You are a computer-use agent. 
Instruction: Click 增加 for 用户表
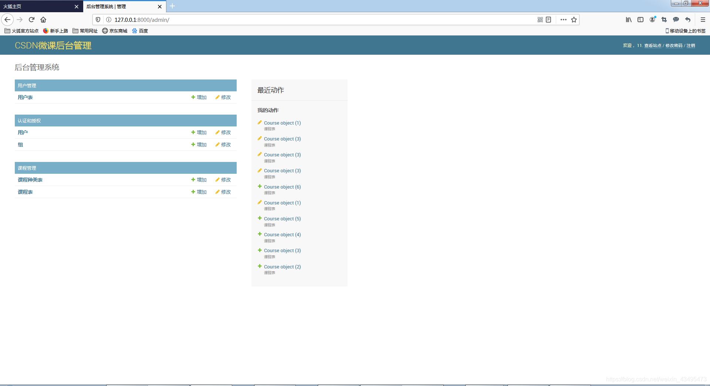[x=199, y=97]
